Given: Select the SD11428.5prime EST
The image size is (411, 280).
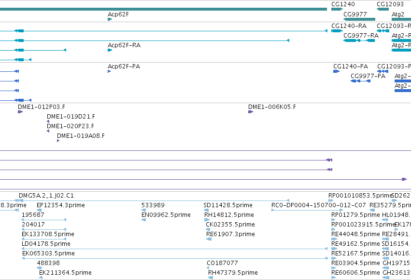Looking at the screenshot, I should pos(206,210).
